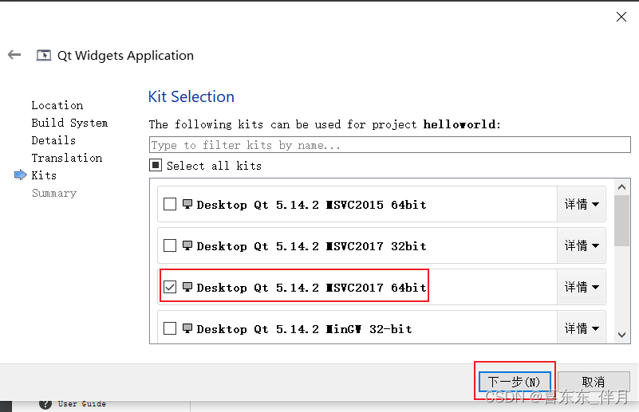639x412 pixels.
Task: Select the Details wizard step
Action: click(53, 140)
